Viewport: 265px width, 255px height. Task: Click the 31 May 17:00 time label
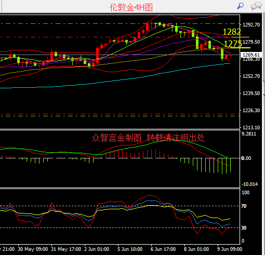point(66,249)
